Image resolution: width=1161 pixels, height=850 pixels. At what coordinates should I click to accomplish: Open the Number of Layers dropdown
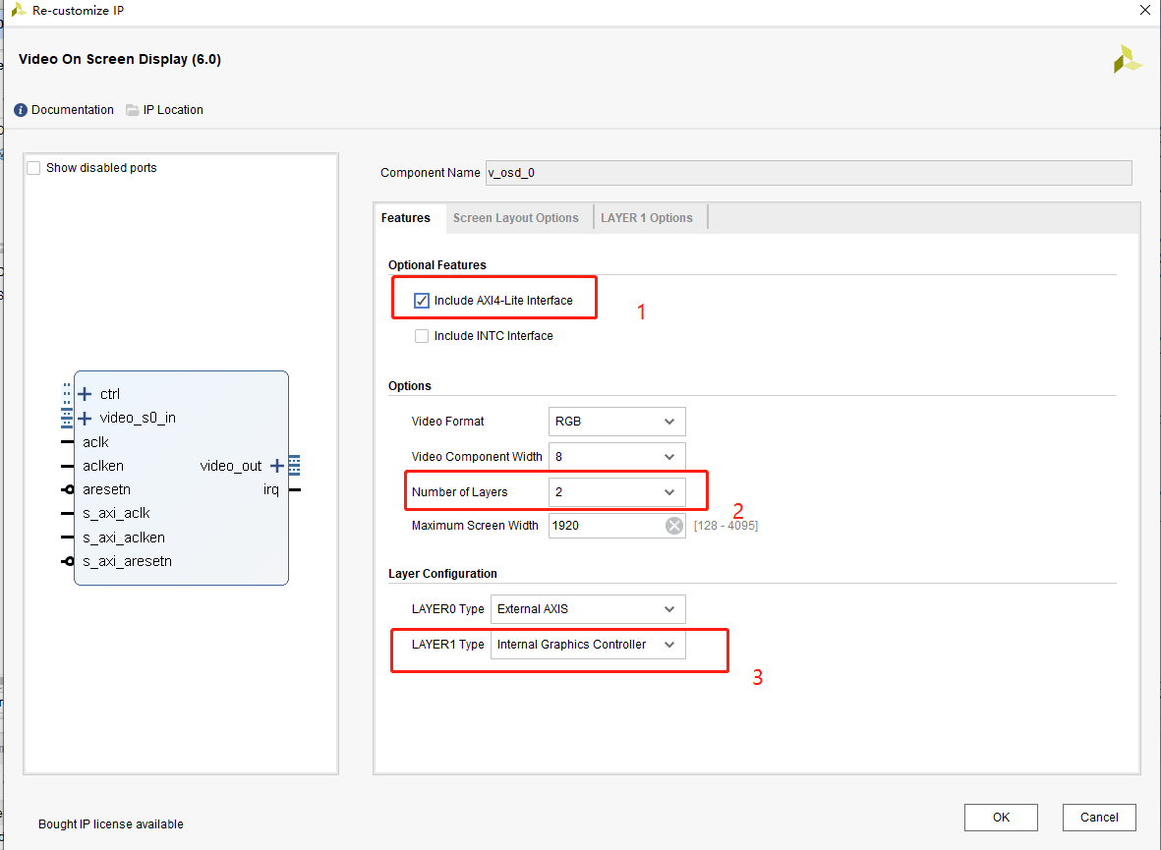click(x=616, y=492)
